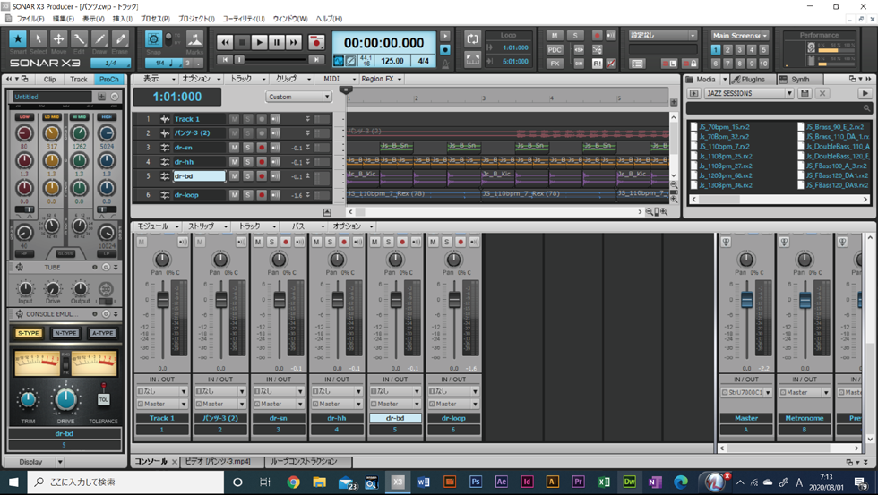Screen dimensions: 878x495
Task: Click the transport Pause button
Action: click(276, 42)
